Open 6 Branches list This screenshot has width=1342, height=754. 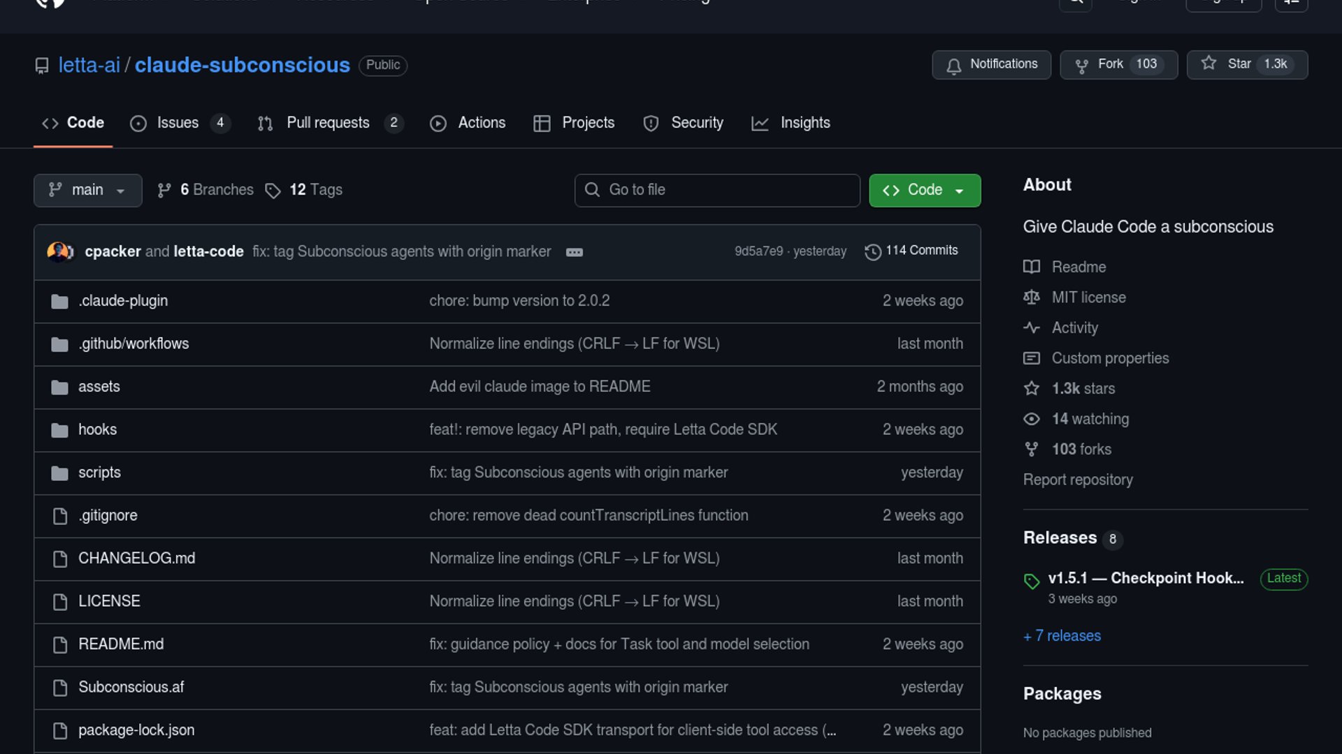[216, 190]
